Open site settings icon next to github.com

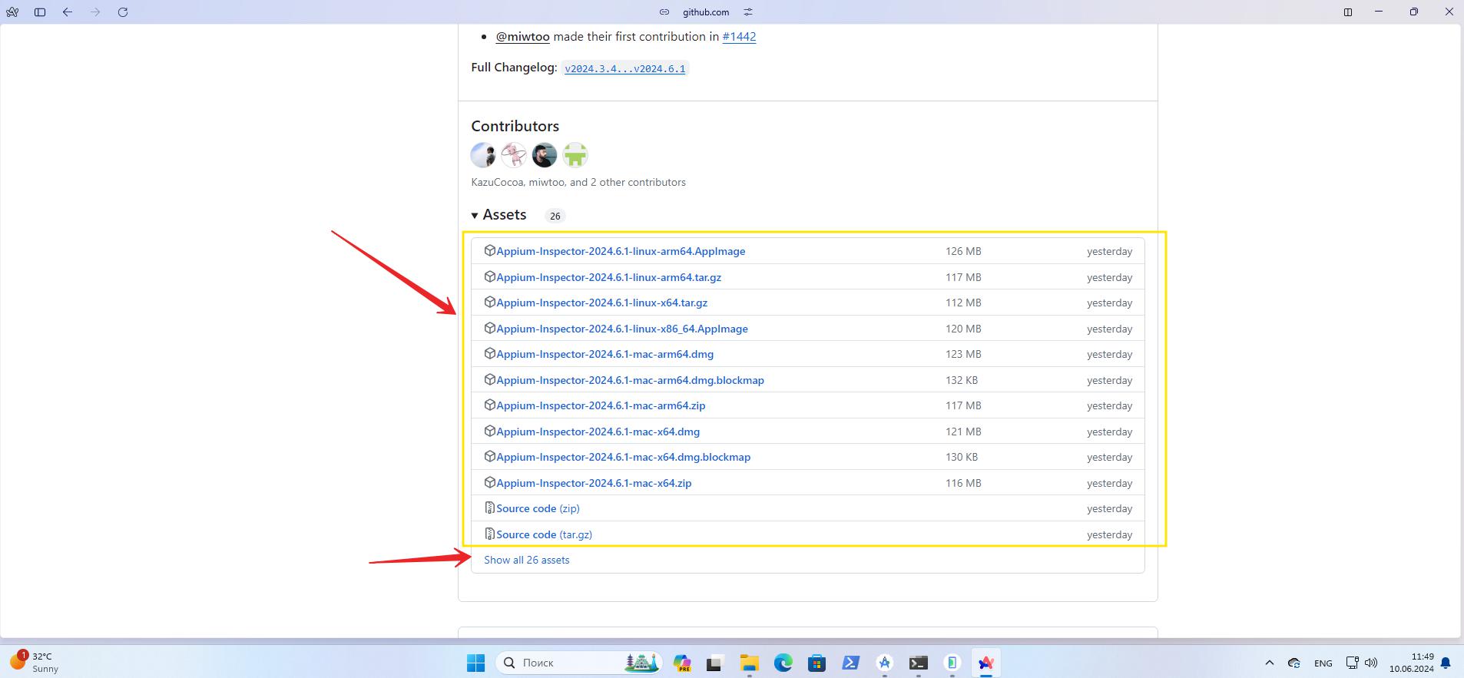tap(748, 12)
